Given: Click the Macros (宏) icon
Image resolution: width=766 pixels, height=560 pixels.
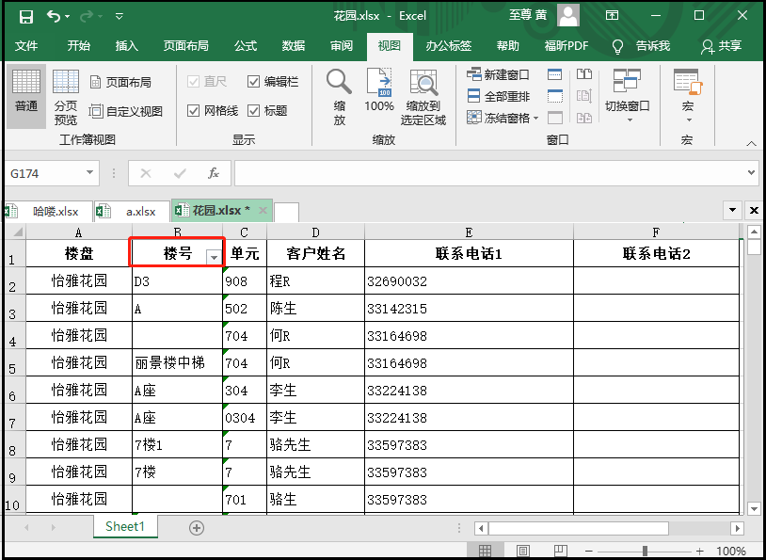Looking at the screenshot, I should [687, 92].
